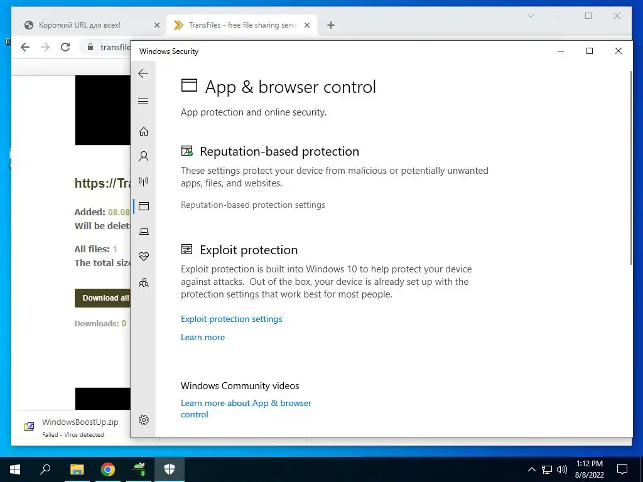
Task: Click the site lock icon in address bar
Action: point(90,47)
